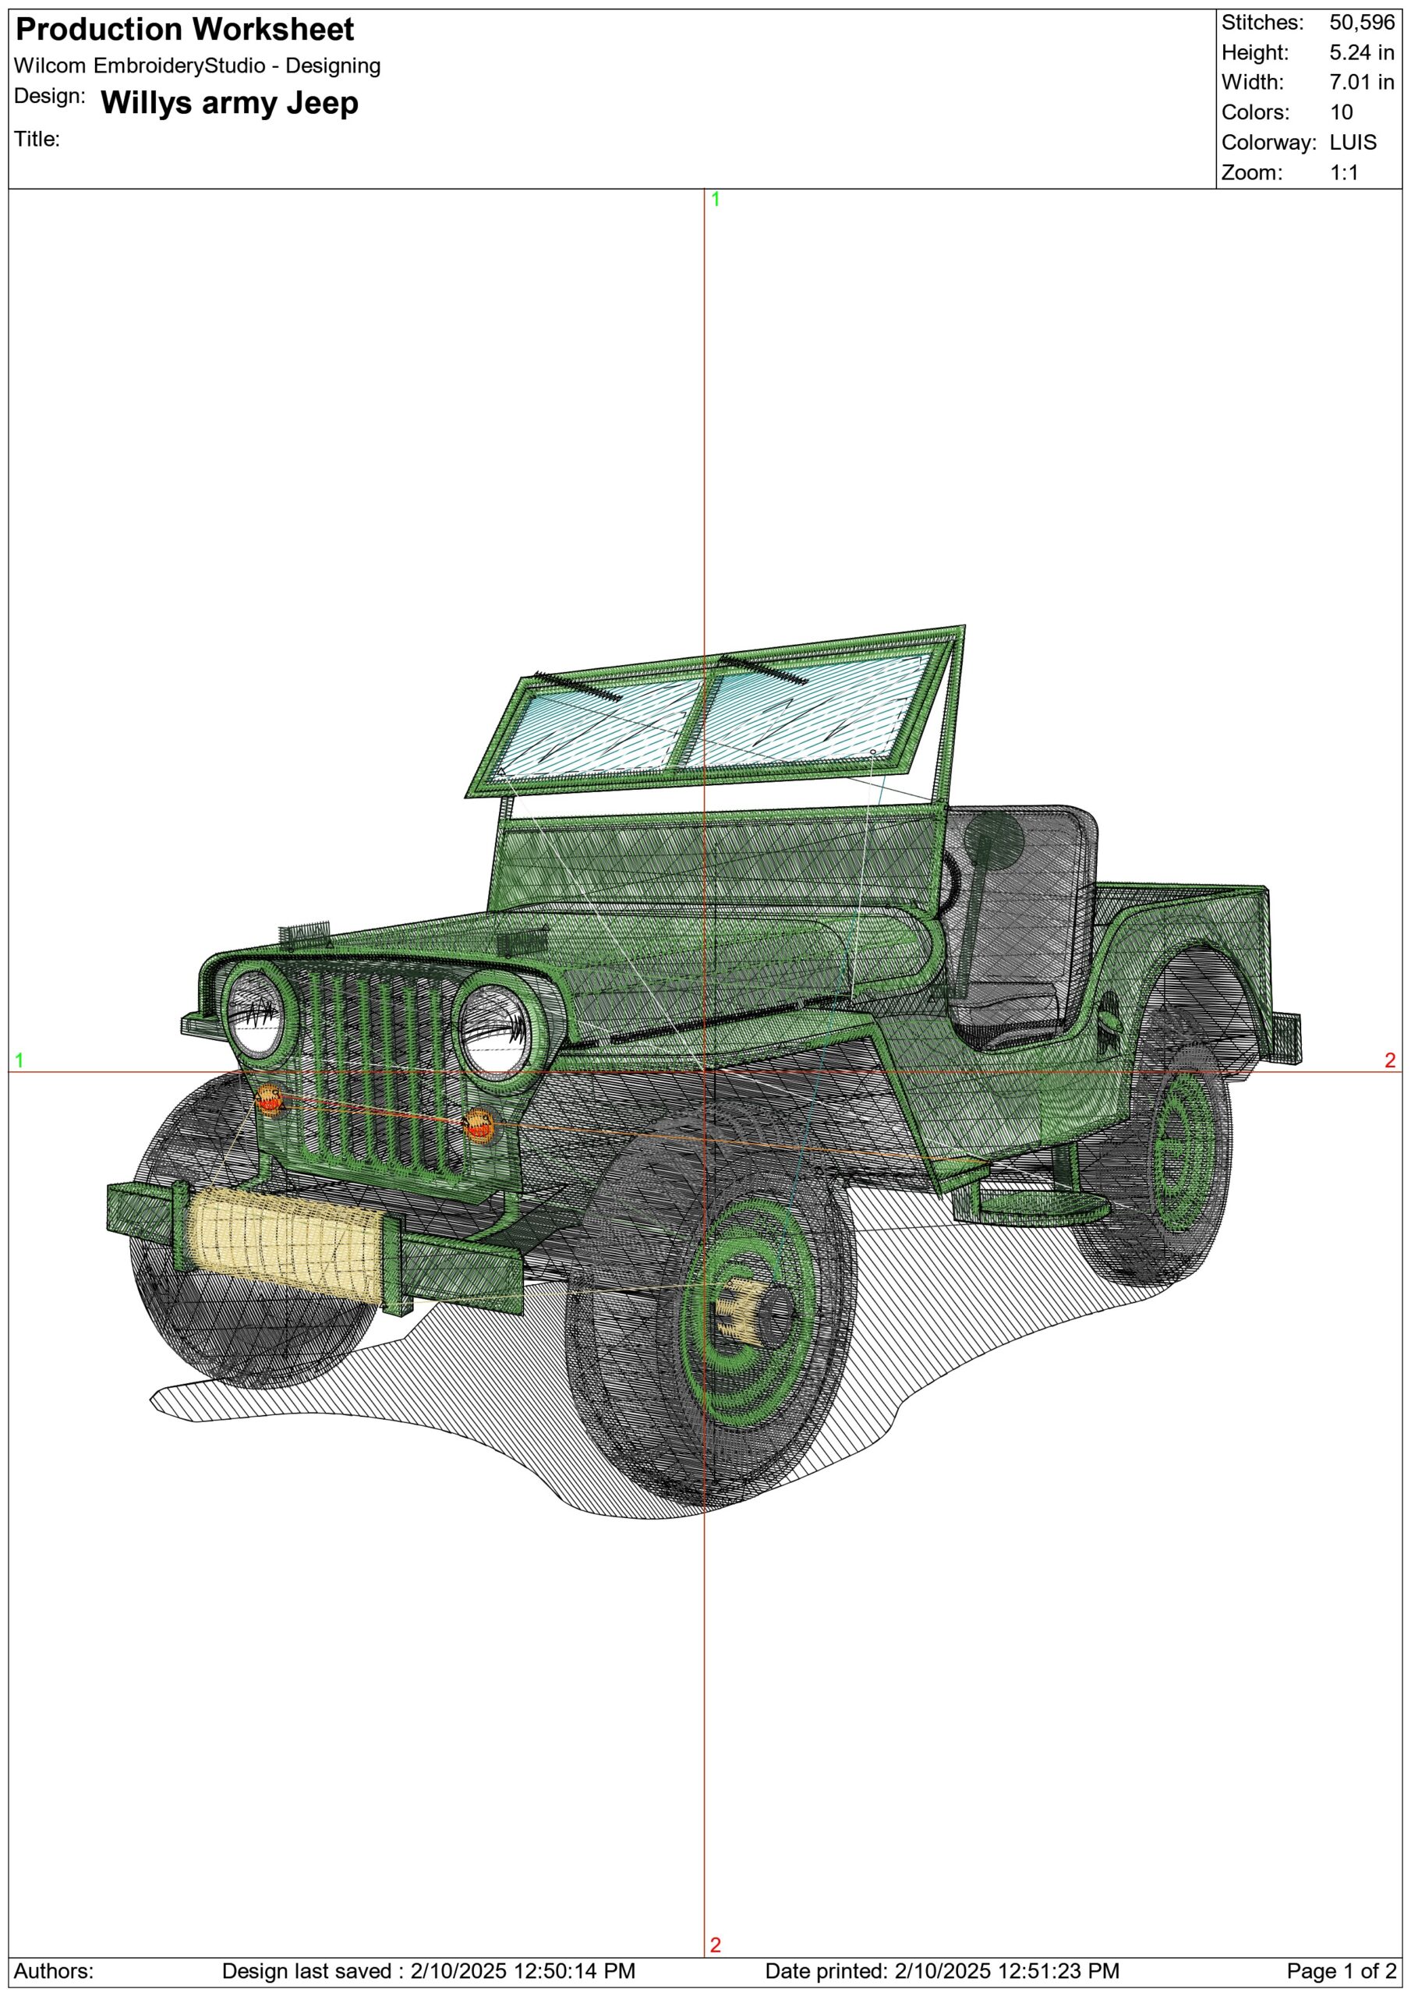Click the 'Colors:' label
Screen dimensions: 1411x1996
point(1255,113)
